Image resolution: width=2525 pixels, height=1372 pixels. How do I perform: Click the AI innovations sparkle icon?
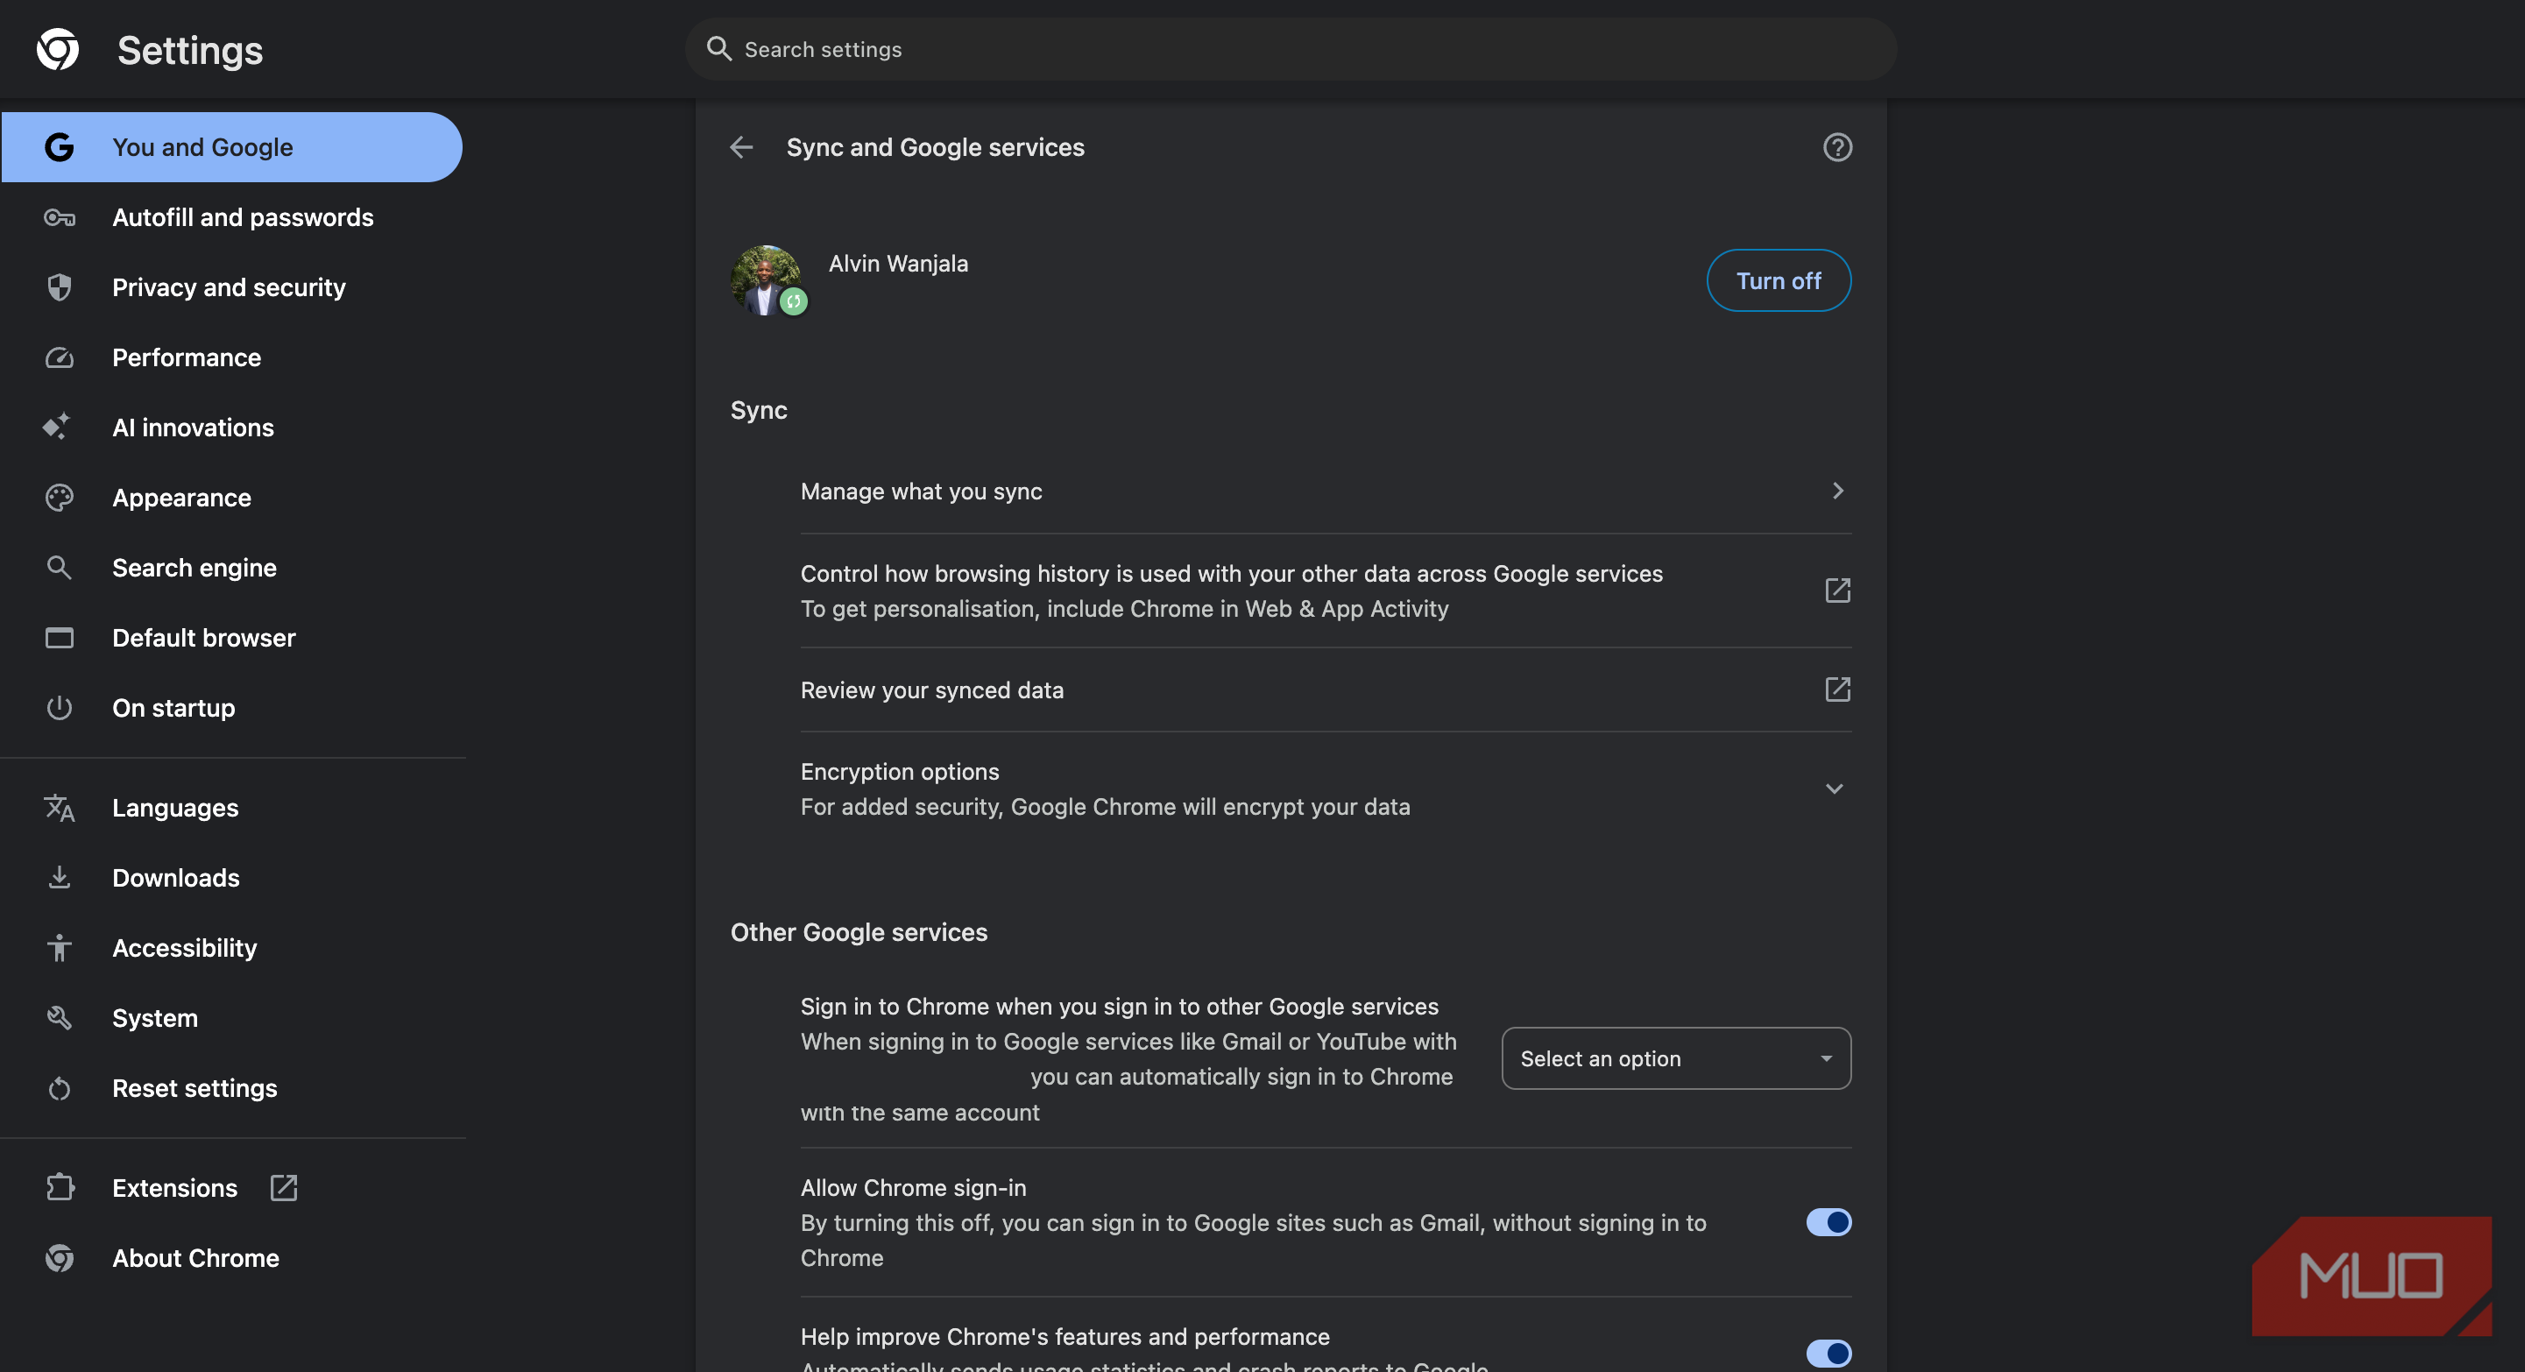(59, 428)
